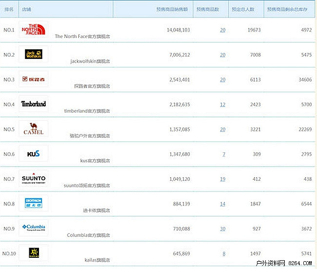Open presale item count 12 for Timberland

point(222,104)
